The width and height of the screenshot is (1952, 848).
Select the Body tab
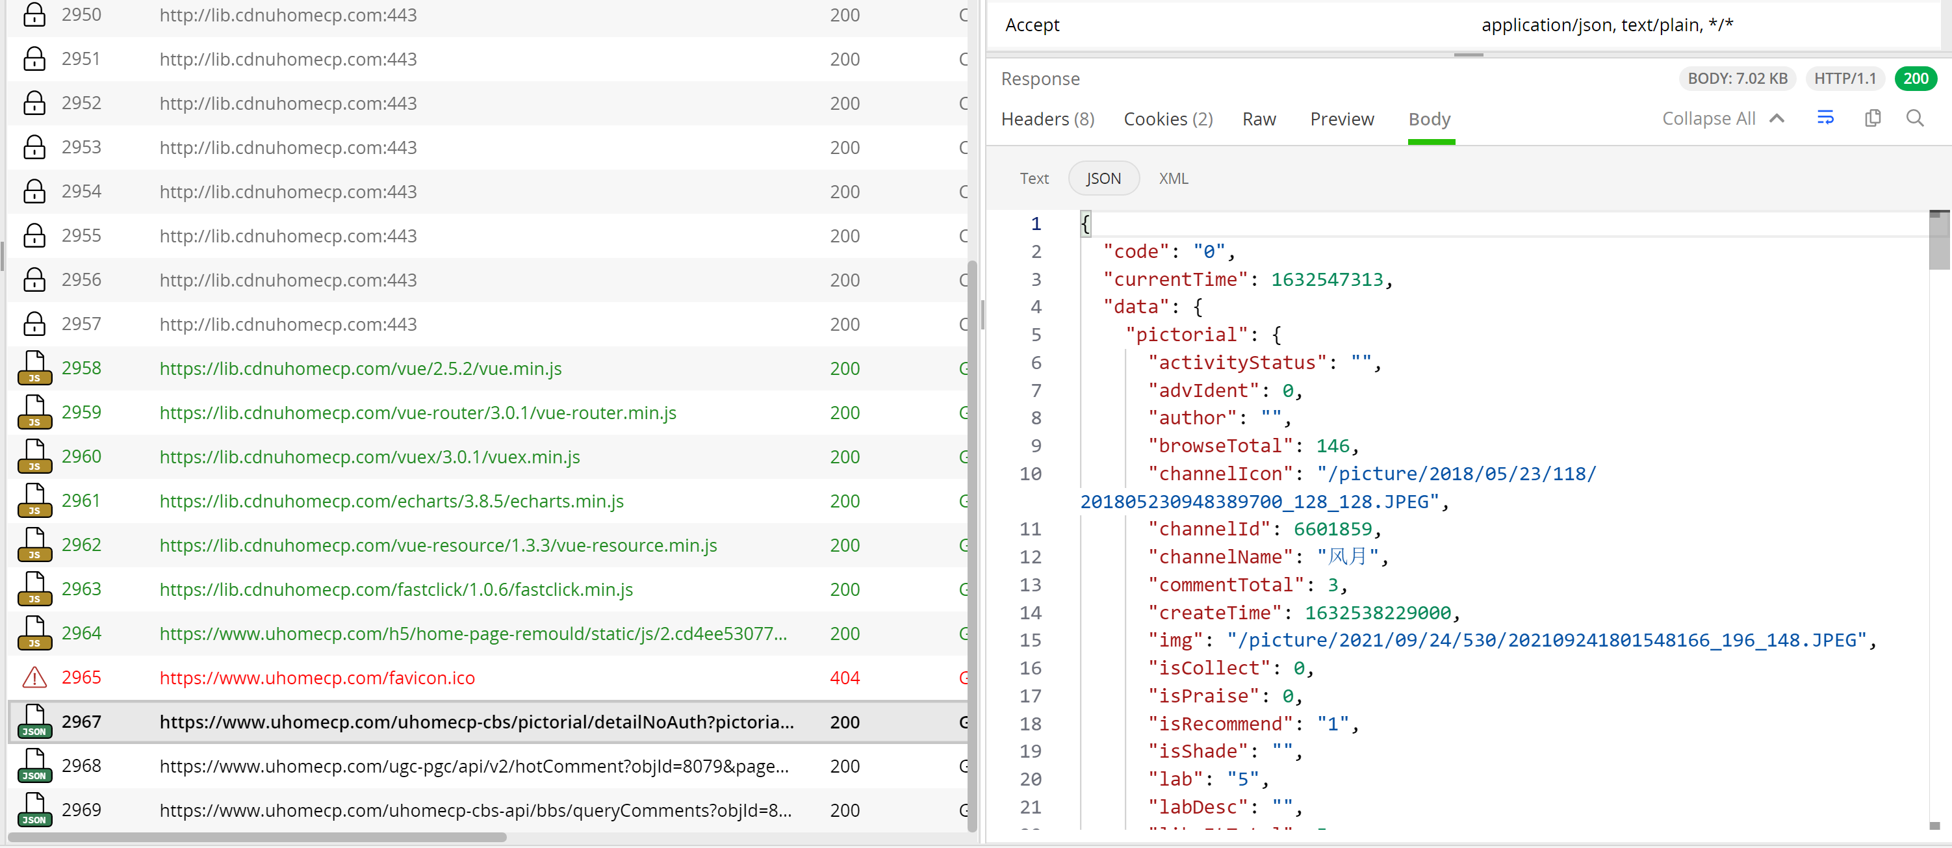point(1429,119)
